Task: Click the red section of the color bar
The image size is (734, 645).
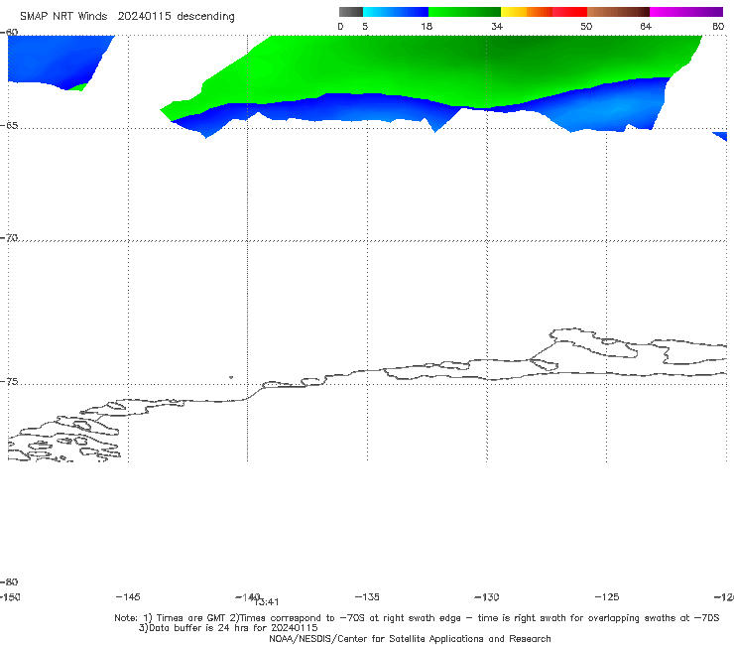Action: (569, 12)
